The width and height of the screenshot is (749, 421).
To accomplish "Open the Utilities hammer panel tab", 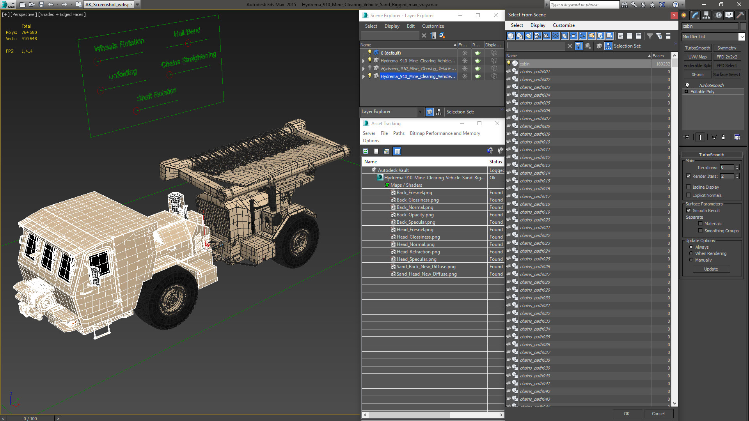I will coord(740,15).
